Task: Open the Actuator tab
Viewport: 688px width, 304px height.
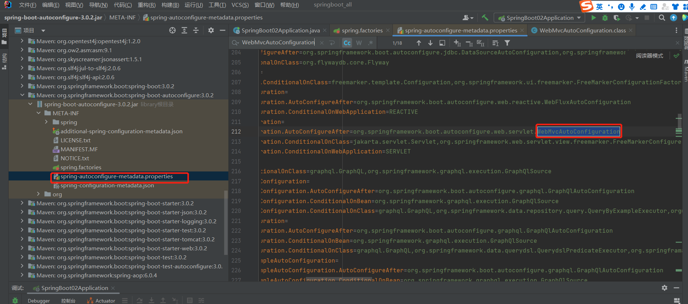Action: pyautogui.click(x=101, y=301)
